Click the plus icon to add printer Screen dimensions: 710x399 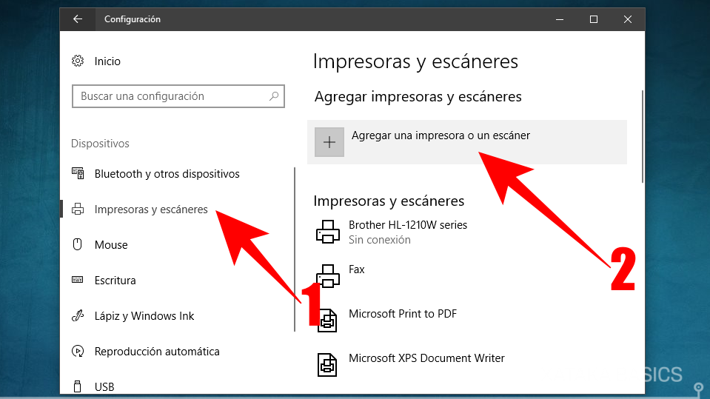coord(329,142)
